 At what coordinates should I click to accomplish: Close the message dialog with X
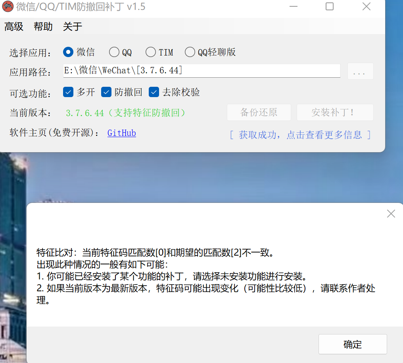click(391, 214)
